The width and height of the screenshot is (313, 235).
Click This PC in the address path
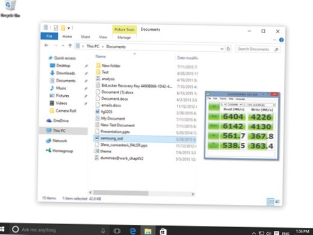click(93, 46)
